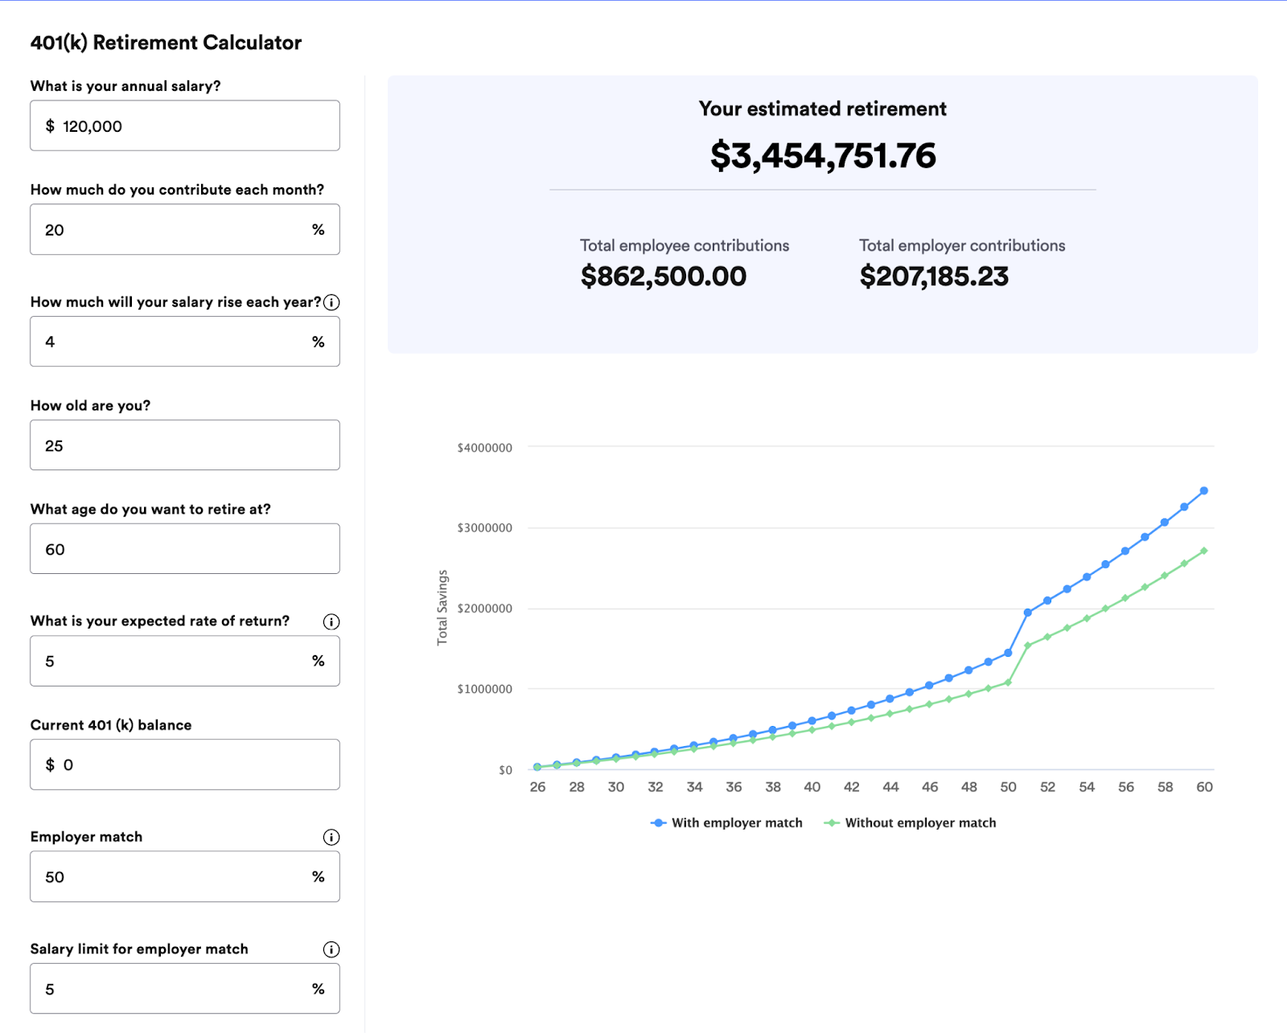Edit the Employer match percent field
Image resolution: width=1287 pixels, height=1033 pixels.
pyautogui.click(x=185, y=876)
